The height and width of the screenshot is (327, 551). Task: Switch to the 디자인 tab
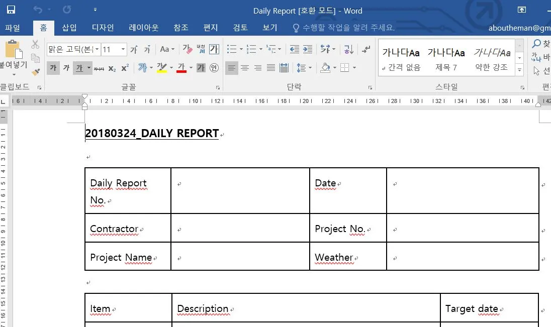[103, 28]
